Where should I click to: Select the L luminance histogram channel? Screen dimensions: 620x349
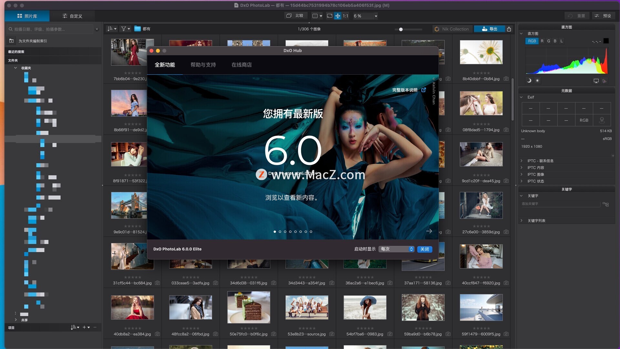[x=562, y=41]
